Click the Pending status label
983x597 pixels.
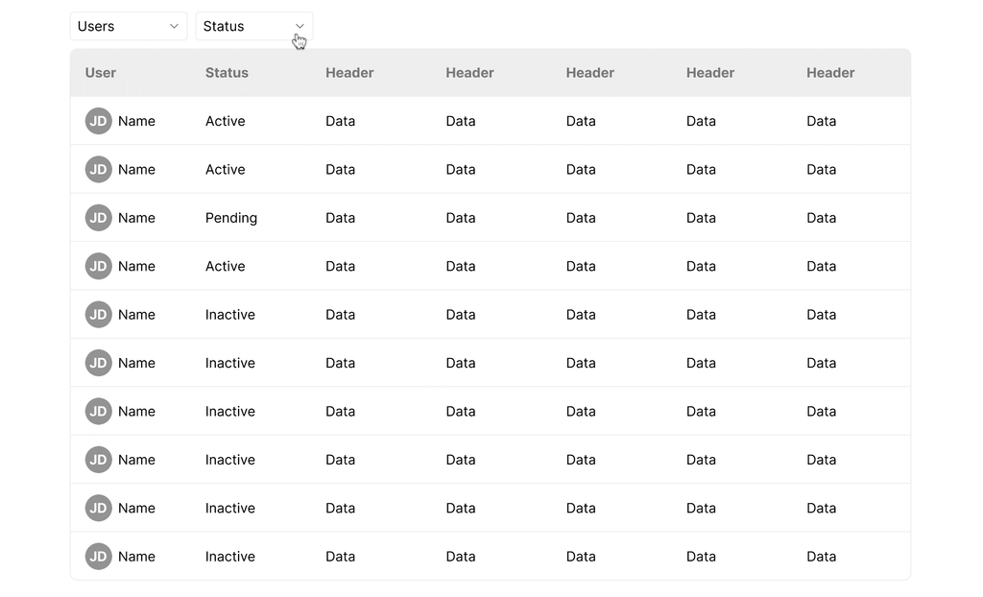pyautogui.click(x=230, y=218)
